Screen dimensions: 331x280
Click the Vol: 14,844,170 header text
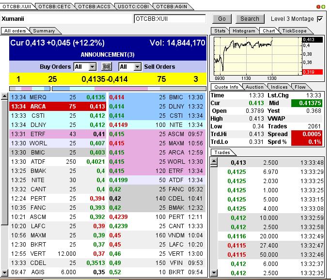click(x=177, y=43)
